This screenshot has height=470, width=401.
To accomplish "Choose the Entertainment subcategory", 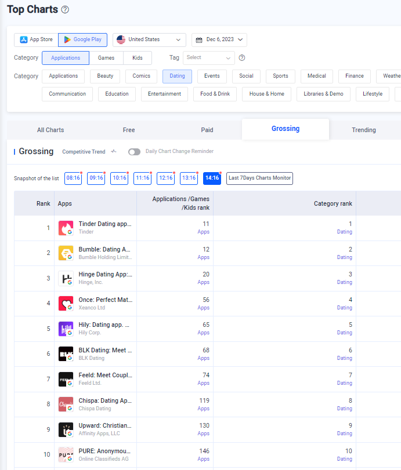I will 164,94.
